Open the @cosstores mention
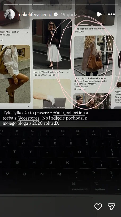Image resolution: width=121 pixels, height=217 pixels. coord(28,118)
